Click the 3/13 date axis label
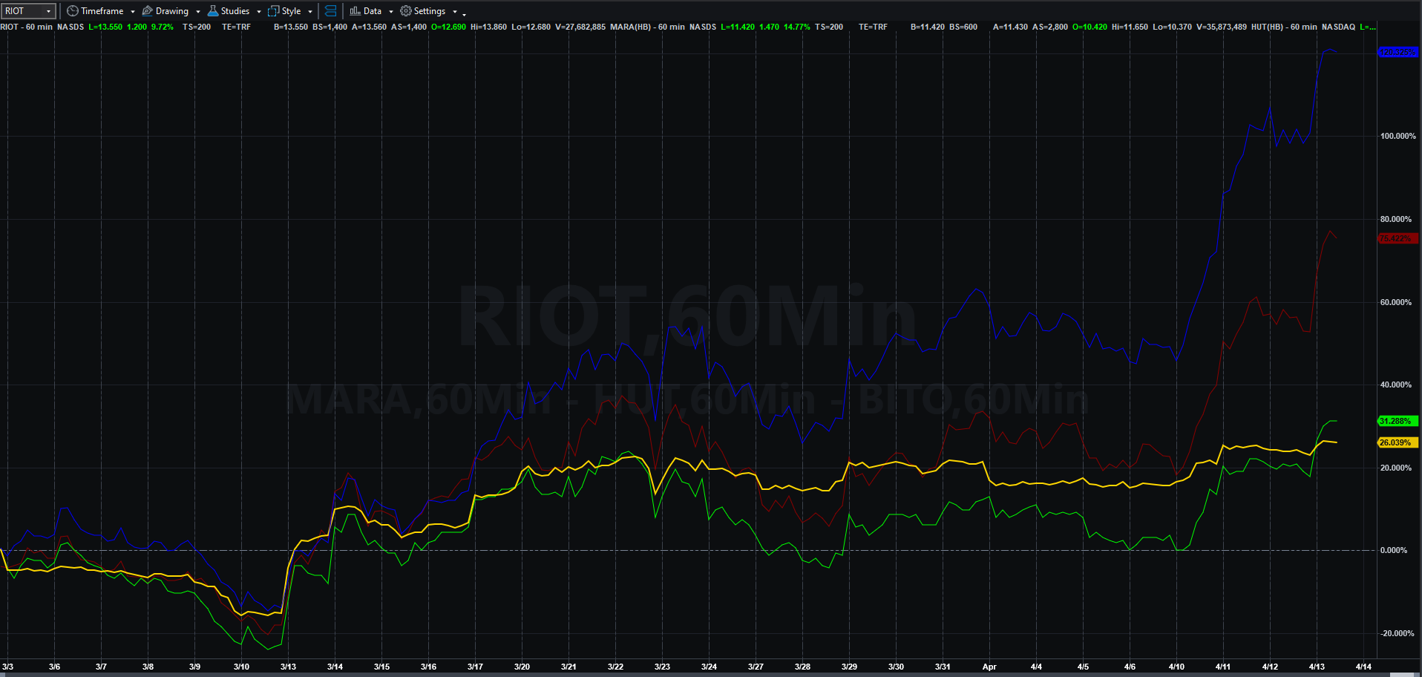 (x=288, y=667)
